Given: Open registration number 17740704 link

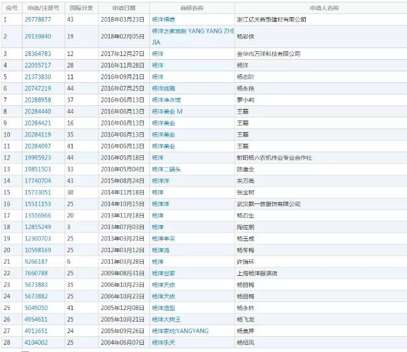Looking at the screenshot, I should tap(38, 180).
